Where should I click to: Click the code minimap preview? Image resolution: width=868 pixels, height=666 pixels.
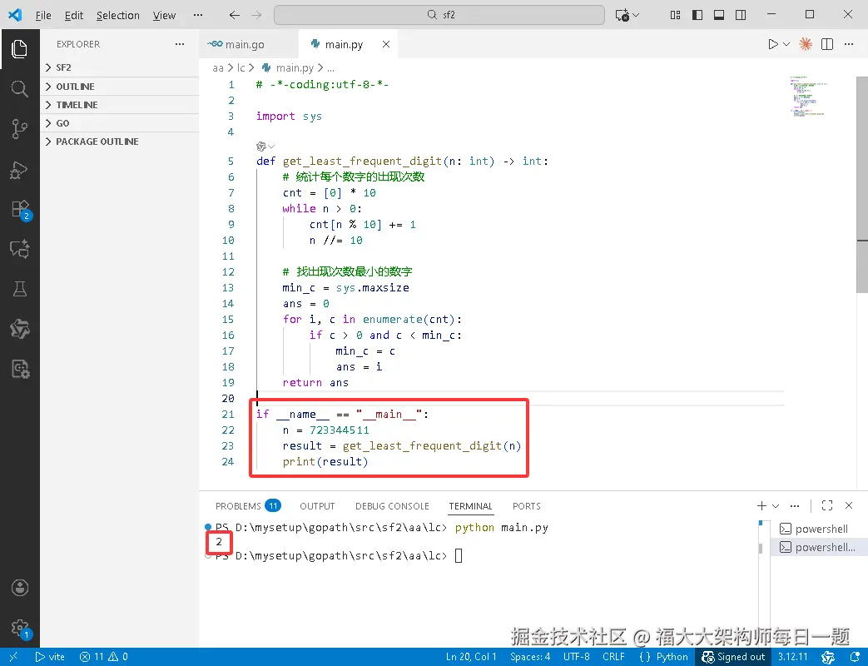[x=807, y=97]
